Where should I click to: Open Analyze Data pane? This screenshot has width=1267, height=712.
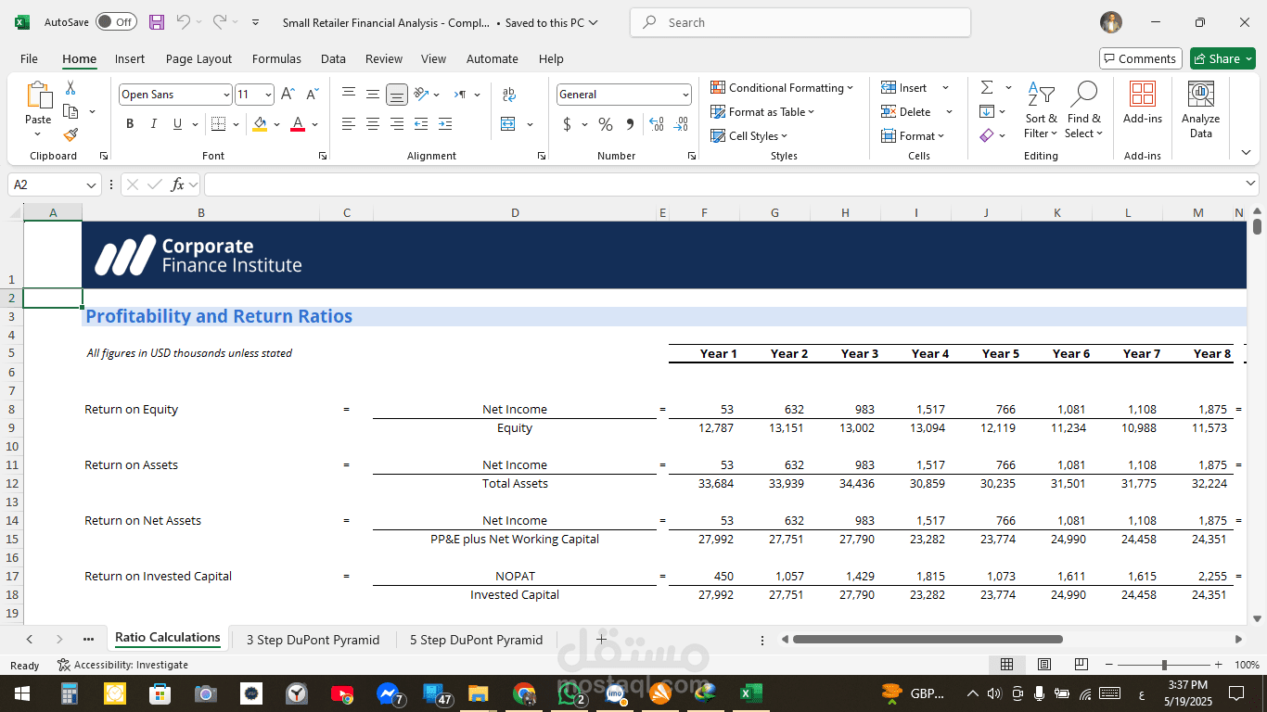point(1200,109)
